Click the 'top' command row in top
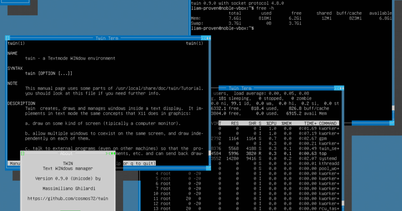Screen dimensions: 402x211 click(x=275, y=154)
